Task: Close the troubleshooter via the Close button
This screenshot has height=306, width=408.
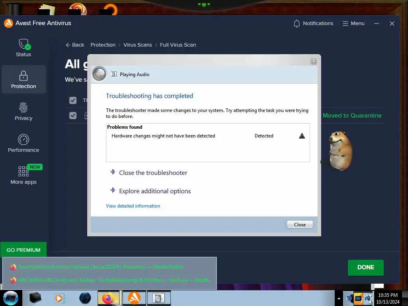Action: pyautogui.click(x=300, y=225)
